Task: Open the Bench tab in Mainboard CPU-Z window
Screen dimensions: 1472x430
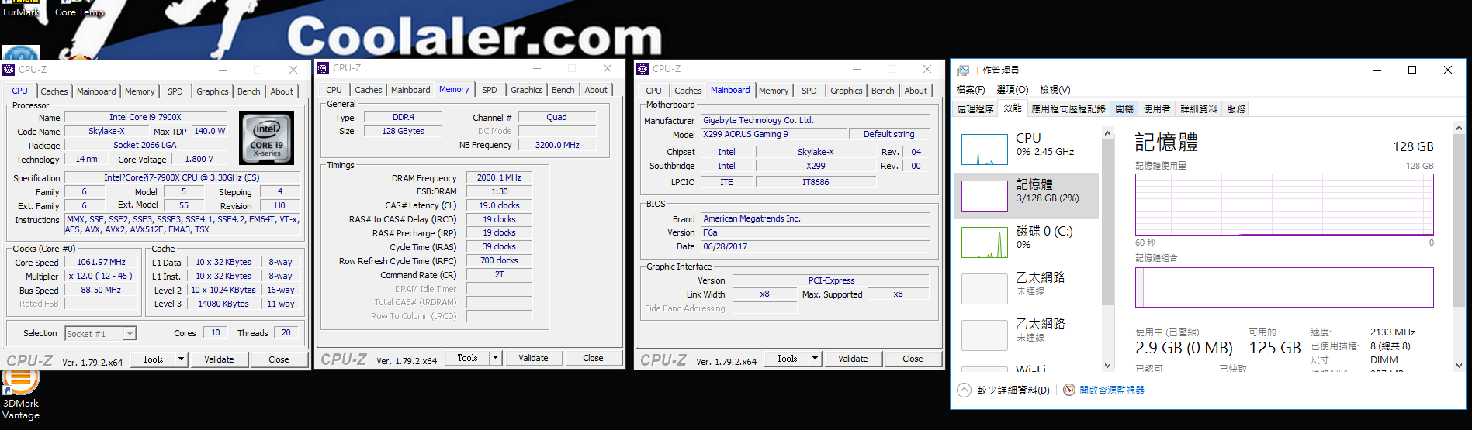Action: coord(882,91)
